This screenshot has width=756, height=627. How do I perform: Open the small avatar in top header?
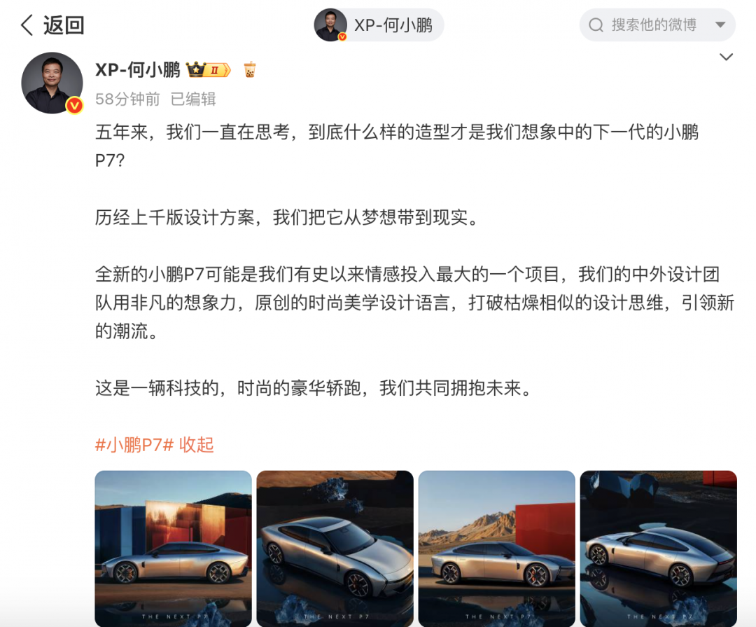330,25
